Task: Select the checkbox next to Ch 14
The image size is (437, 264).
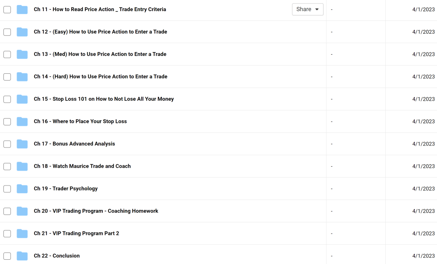Action: coord(7,77)
